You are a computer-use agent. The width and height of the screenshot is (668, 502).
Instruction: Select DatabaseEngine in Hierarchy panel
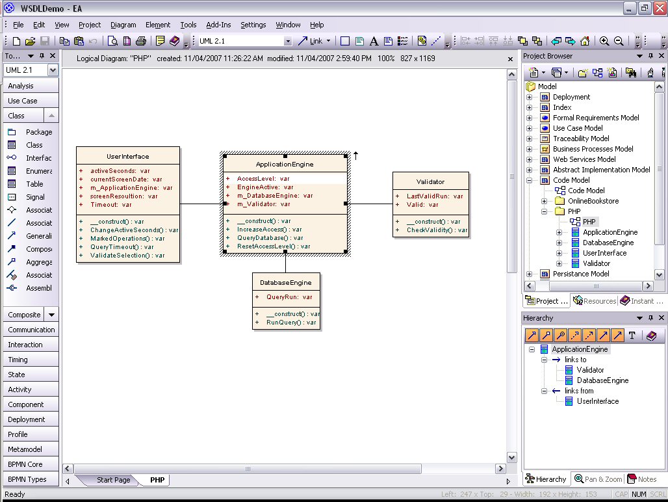[x=602, y=380]
